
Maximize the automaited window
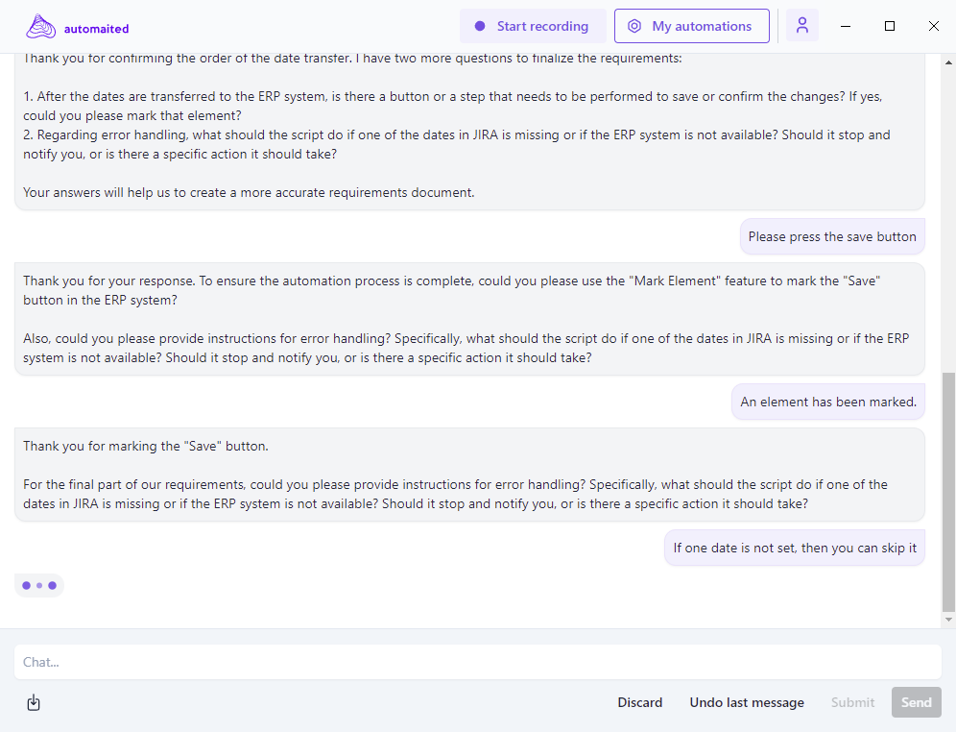(890, 27)
